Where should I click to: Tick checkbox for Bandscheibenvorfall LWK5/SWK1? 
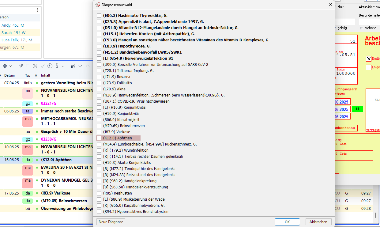pyautogui.click(x=99, y=52)
